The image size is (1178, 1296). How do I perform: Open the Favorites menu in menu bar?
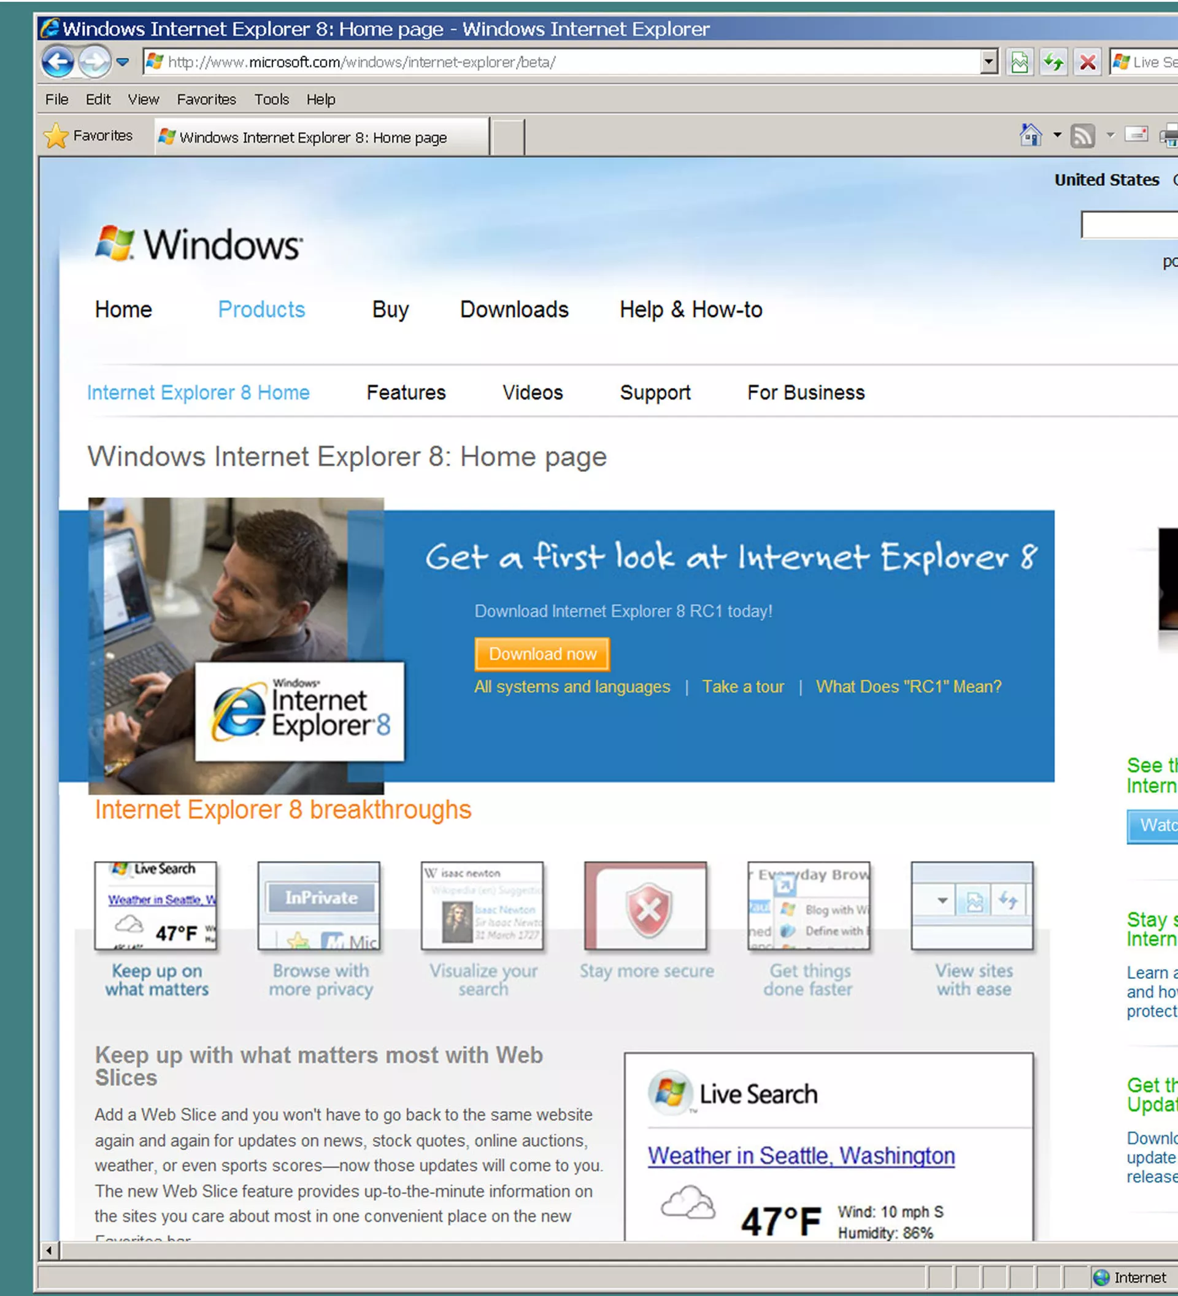click(x=206, y=99)
